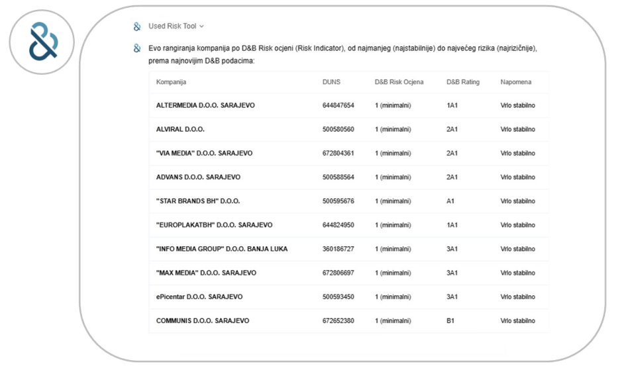
Task: Click "VIA MEDIA" D.O.O. SARAJEVO row name
Action: [x=204, y=154]
